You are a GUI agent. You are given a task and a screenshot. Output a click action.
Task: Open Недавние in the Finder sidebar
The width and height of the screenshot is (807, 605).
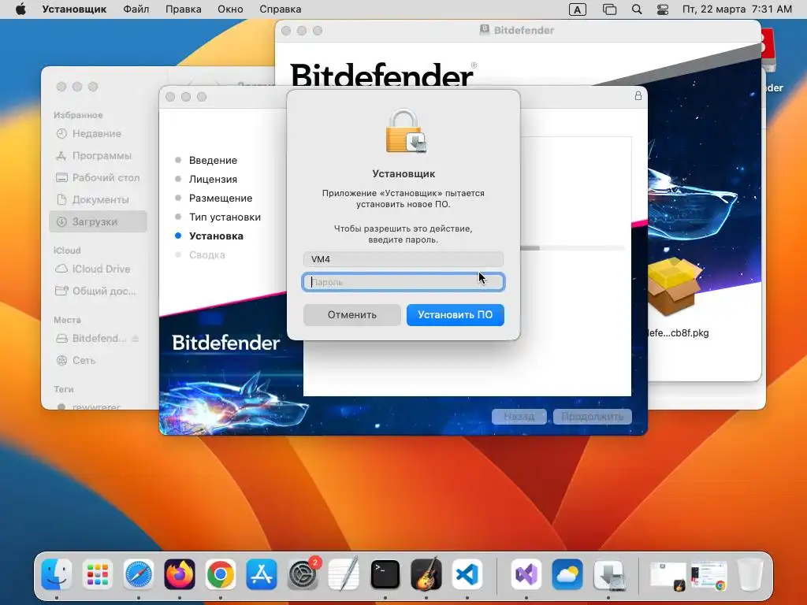pos(97,134)
